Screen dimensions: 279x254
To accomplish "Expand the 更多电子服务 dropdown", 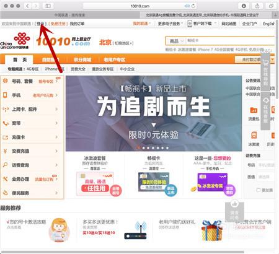I will point(170,24).
